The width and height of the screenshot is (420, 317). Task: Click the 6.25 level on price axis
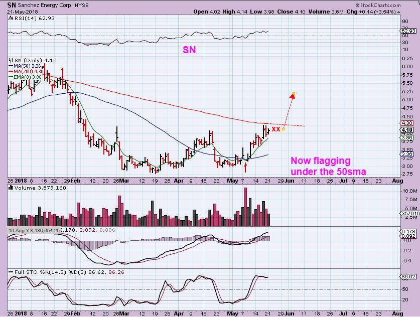point(407,58)
